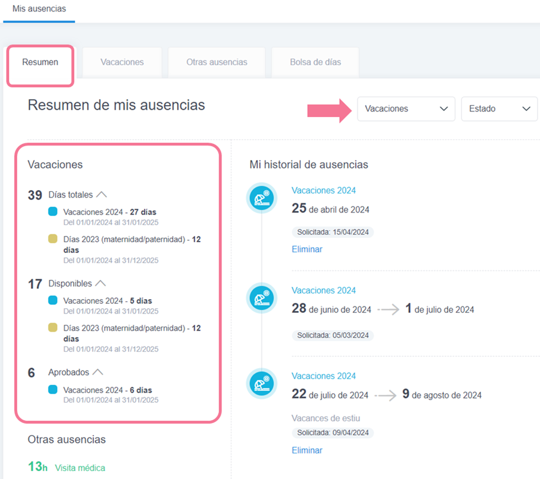Select the Mis ausencias top tab
The image size is (540, 479).
[39, 9]
